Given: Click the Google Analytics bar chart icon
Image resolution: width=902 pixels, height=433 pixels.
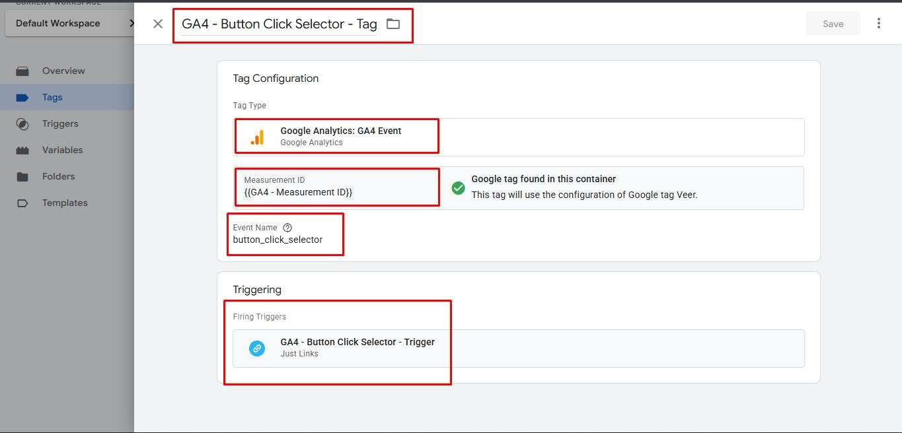Looking at the screenshot, I should [x=257, y=137].
